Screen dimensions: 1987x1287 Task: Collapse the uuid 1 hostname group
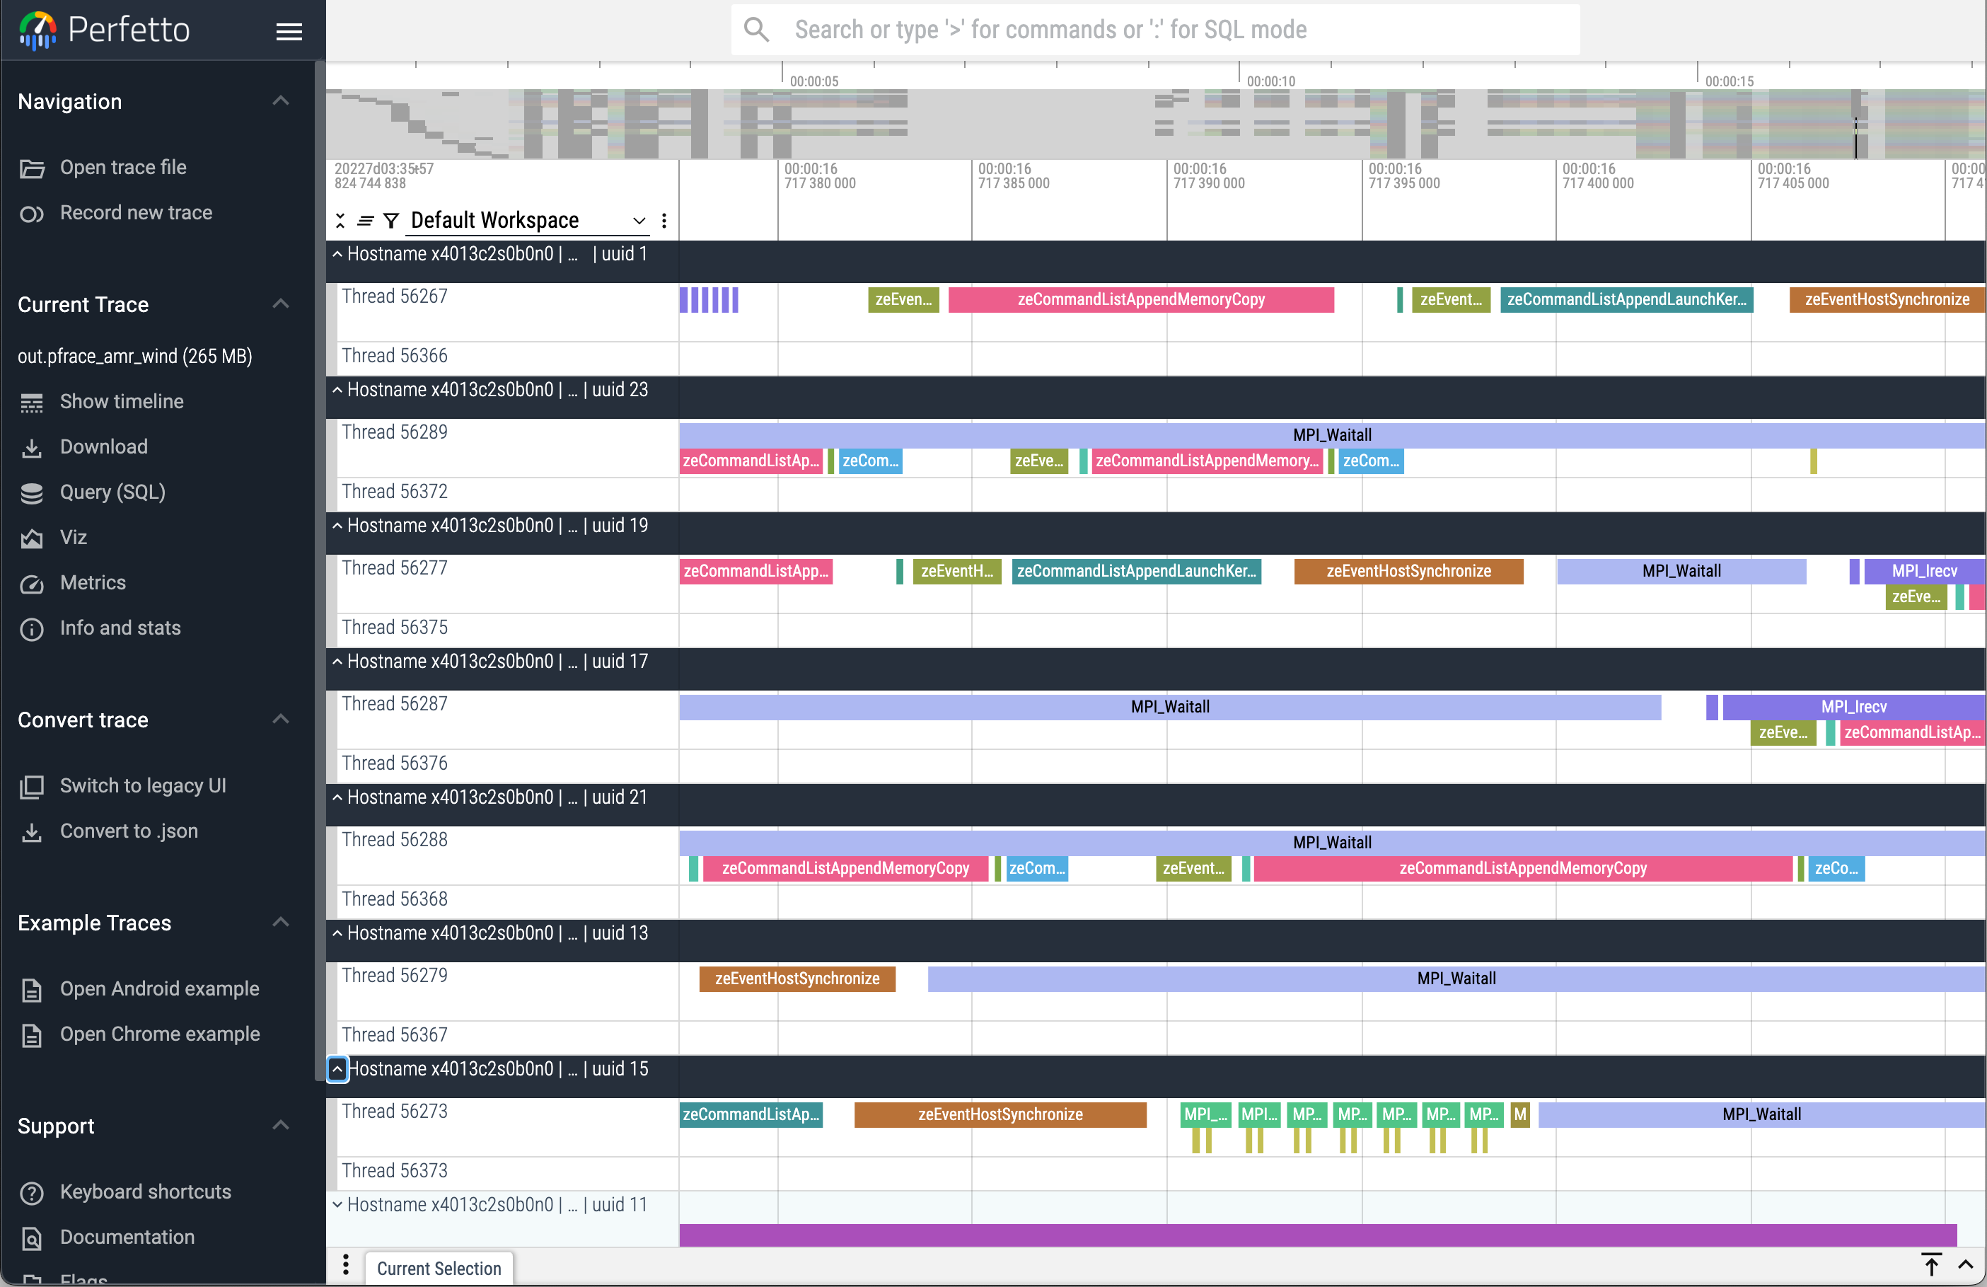pyautogui.click(x=337, y=254)
